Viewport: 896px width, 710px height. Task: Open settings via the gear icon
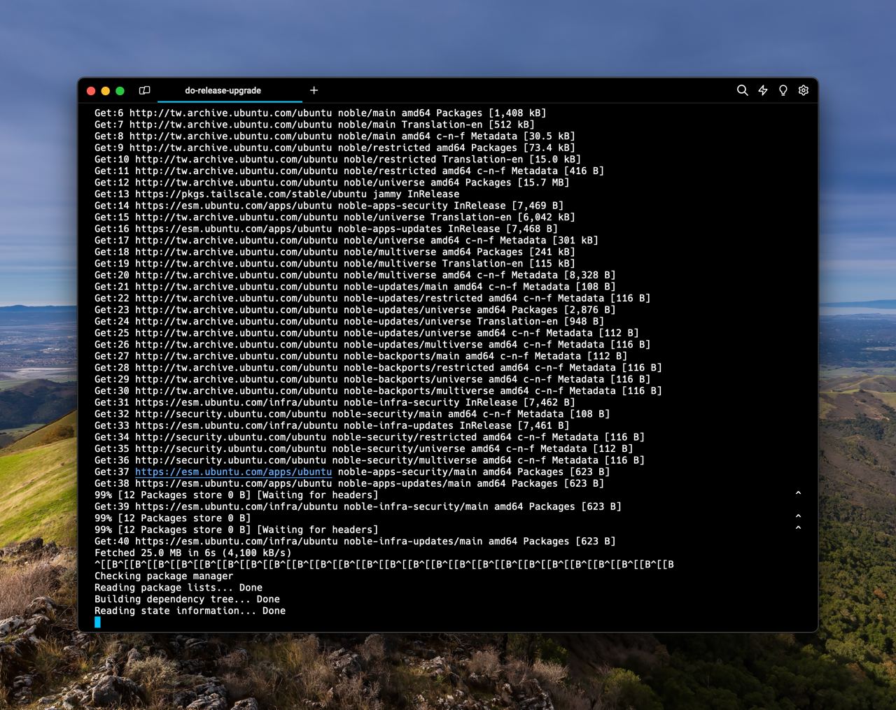click(x=804, y=90)
